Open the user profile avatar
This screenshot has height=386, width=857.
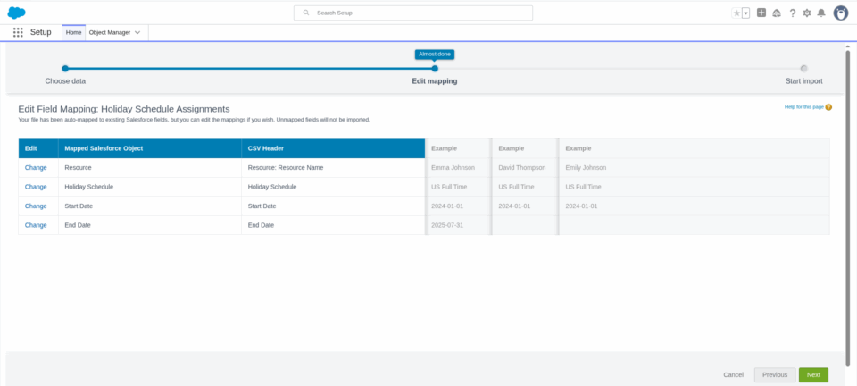pos(841,13)
